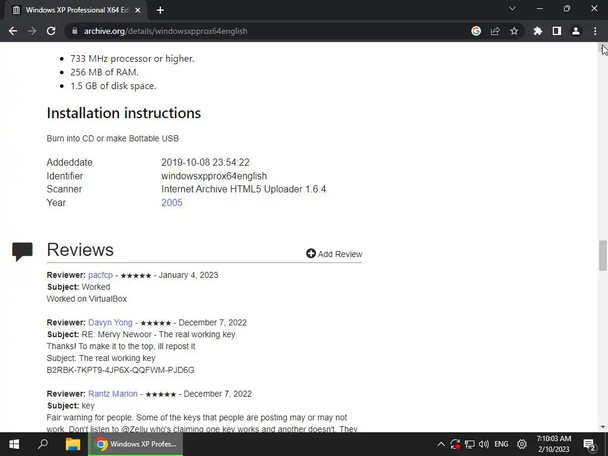Viewport: 608px width, 456px height.
Task: Click the Addeddate value 2019-10-08 23:54:22
Action: [x=205, y=163]
